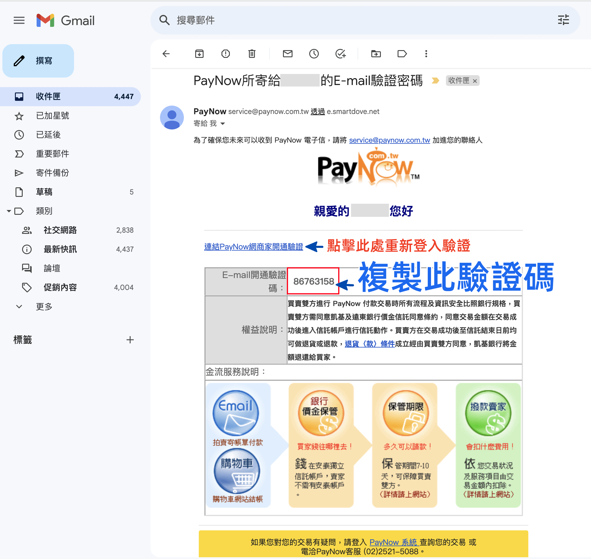This screenshot has height=559, width=591.
Task: Open search filter options icon
Action: coord(563,20)
